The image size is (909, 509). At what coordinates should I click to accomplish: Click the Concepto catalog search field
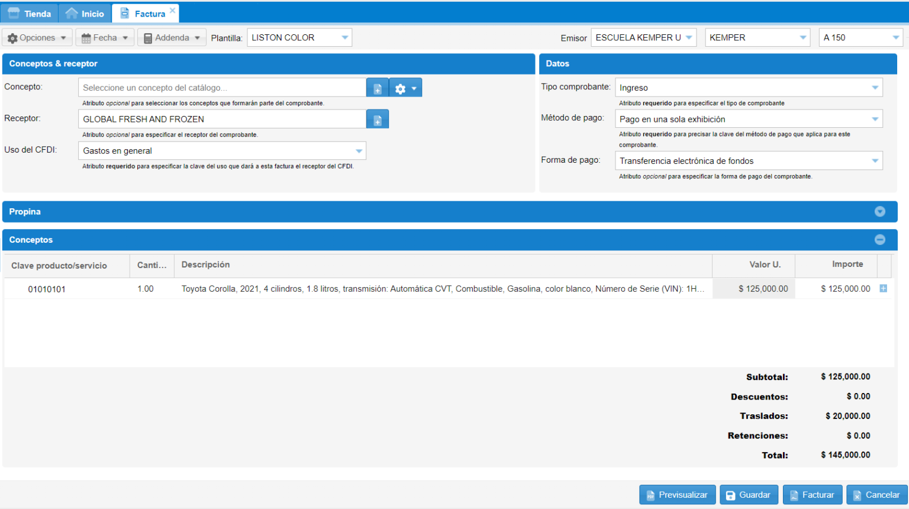[222, 88]
